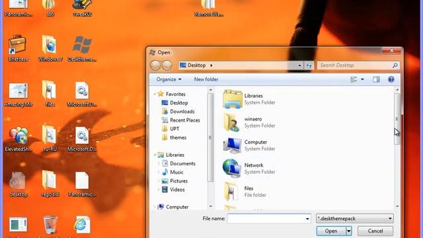Select Computer in the navigation pane
This screenshot has width=423, height=238.
tap(173, 207)
